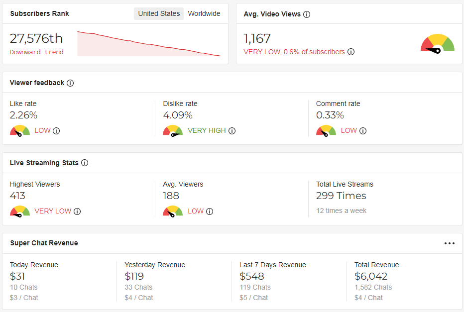Click info icon next to Highest Viewers VERY LOW
This screenshot has height=312, width=464.
(77, 211)
